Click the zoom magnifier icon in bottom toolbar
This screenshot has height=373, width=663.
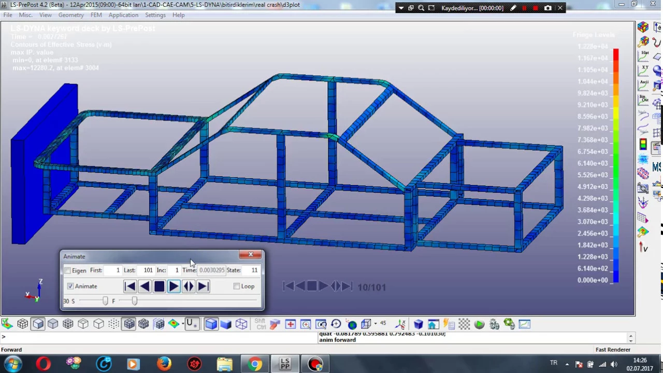click(x=306, y=324)
